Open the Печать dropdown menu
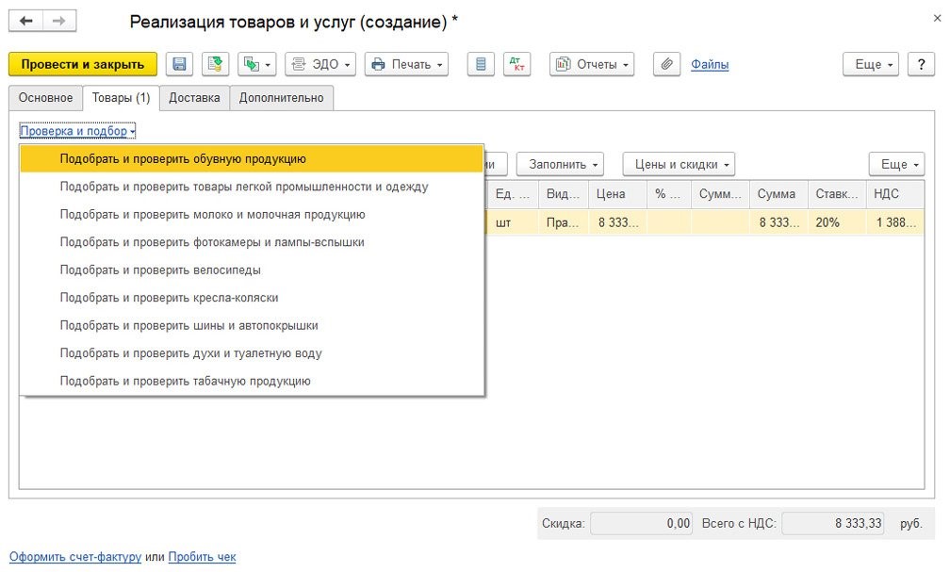Image resolution: width=950 pixels, height=572 pixels. coord(406,64)
